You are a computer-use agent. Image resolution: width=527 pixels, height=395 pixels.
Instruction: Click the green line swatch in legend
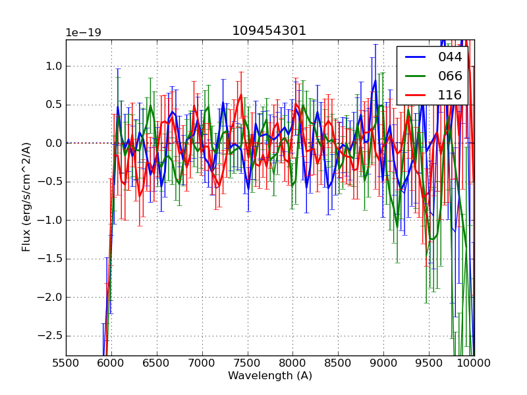click(x=416, y=76)
